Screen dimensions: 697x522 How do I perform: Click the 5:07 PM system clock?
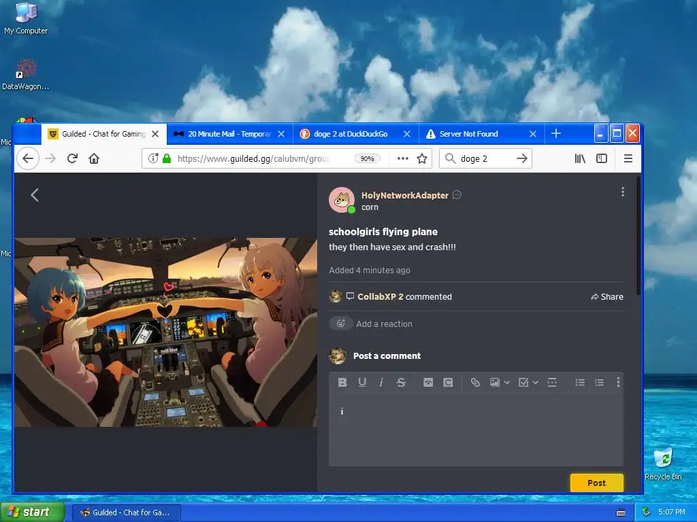[x=672, y=512]
